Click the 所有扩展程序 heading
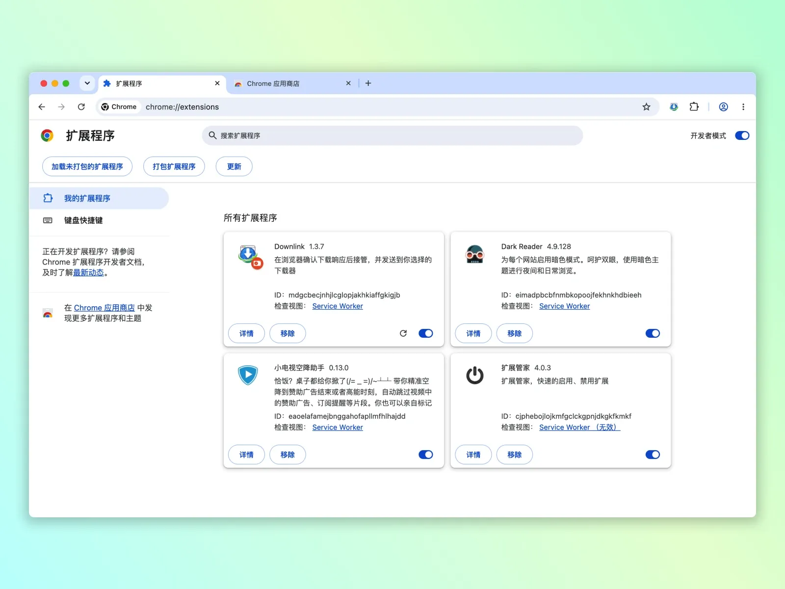Image resolution: width=785 pixels, height=589 pixels. [x=250, y=218]
